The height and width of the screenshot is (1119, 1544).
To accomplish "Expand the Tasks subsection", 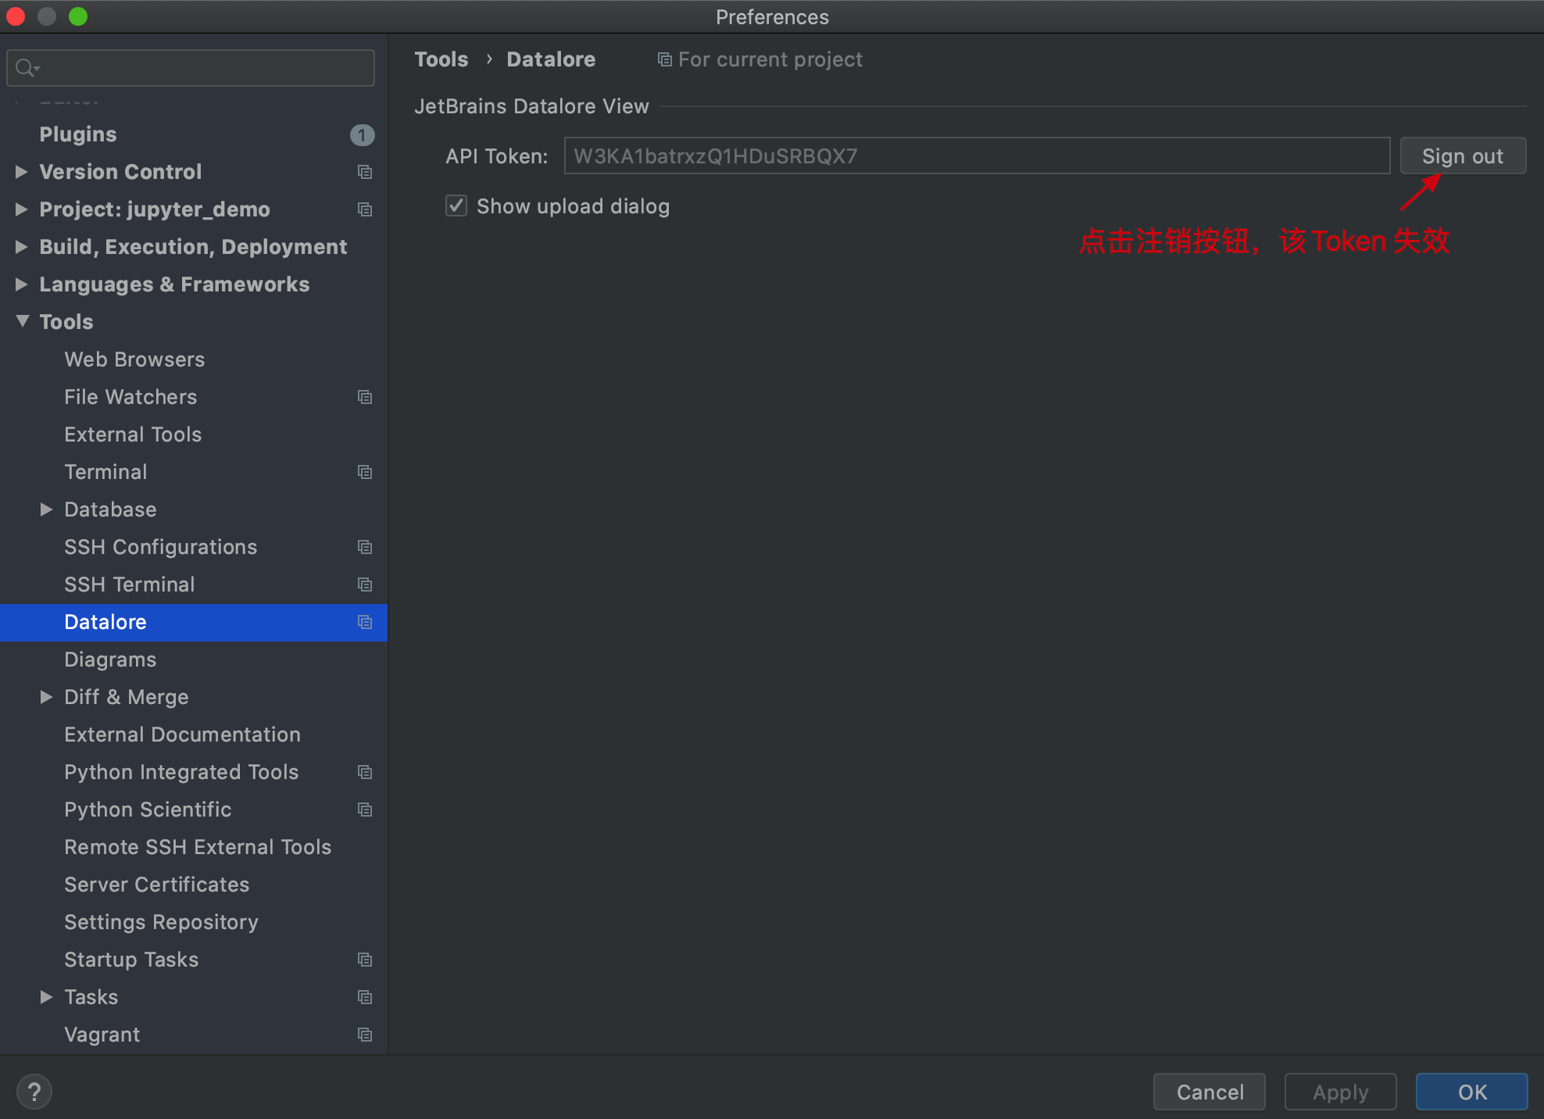I will (46, 996).
